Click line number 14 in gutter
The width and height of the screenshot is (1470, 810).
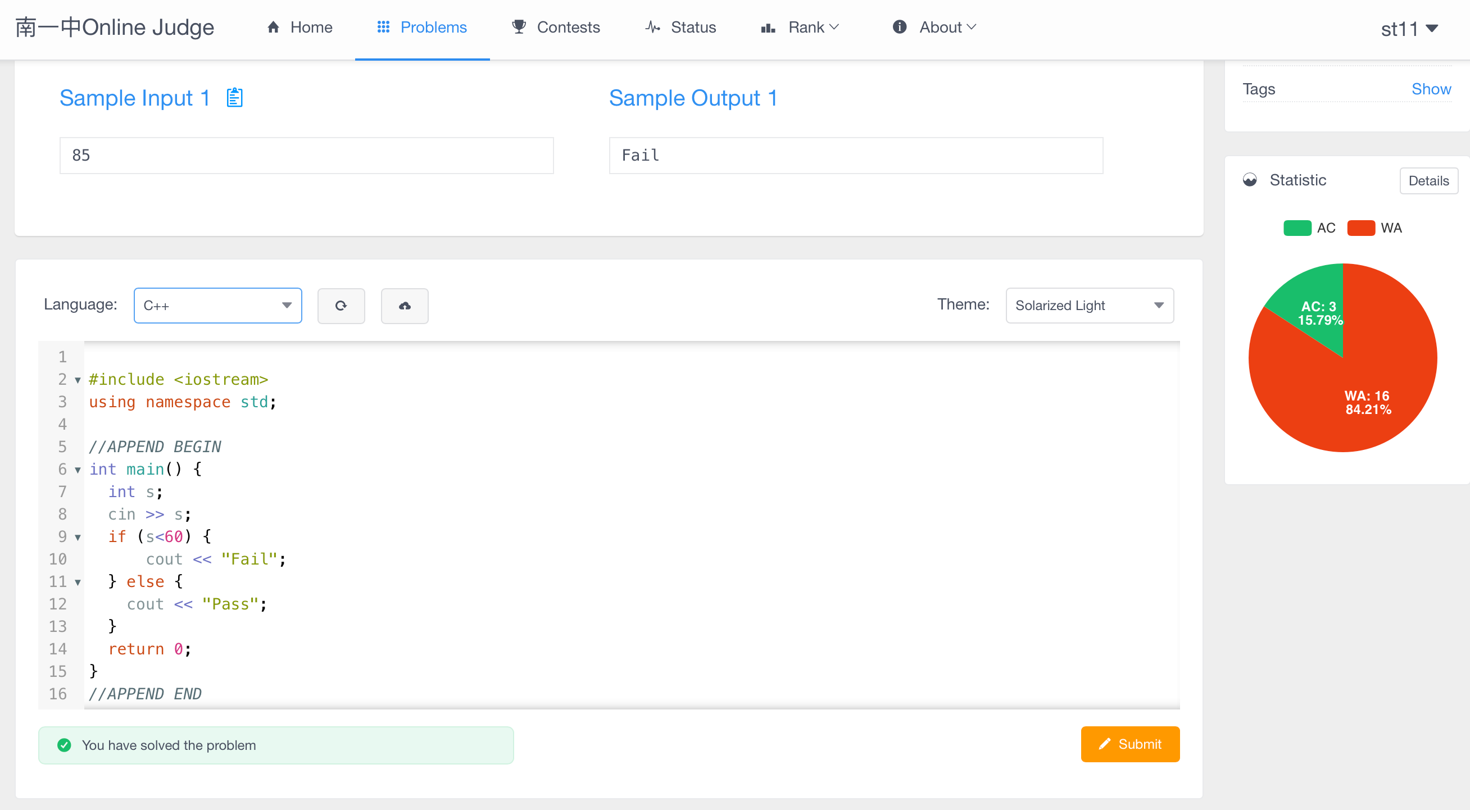coord(58,649)
